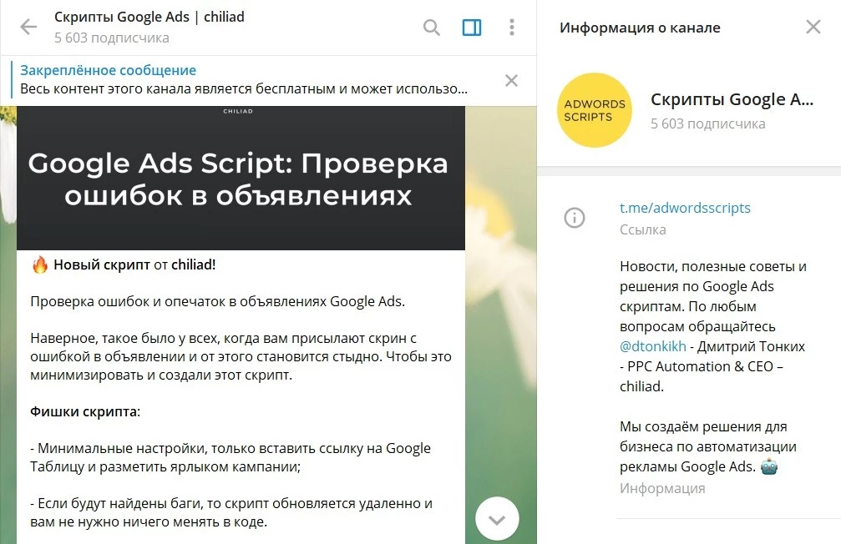
Task: Click the Информация о канале title
Action: pyautogui.click(x=640, y=28)
